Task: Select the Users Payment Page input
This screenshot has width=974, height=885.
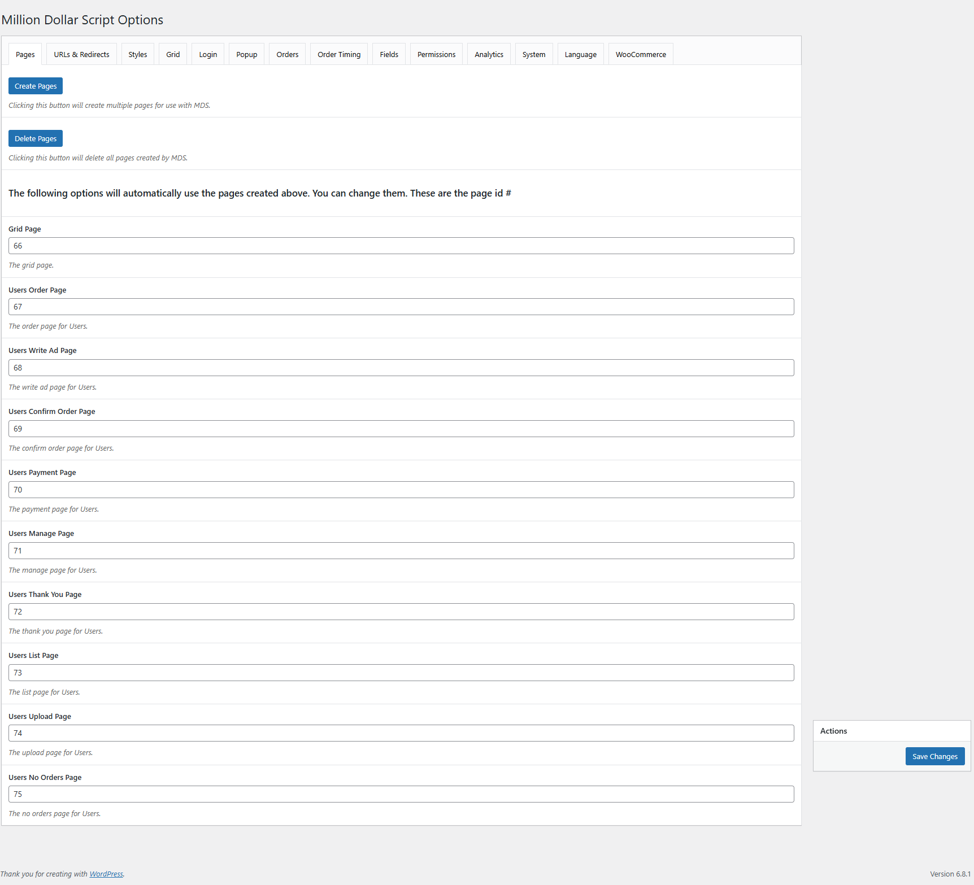Action: (401, 490)
